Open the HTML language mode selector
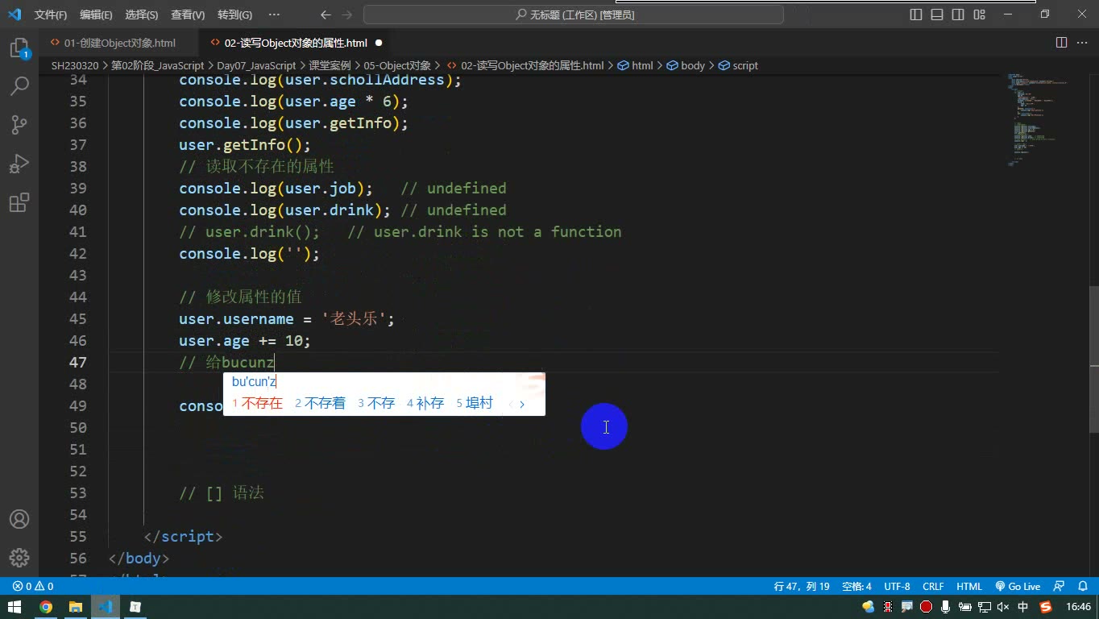The image size is (1099, 619). coord(969,587)
